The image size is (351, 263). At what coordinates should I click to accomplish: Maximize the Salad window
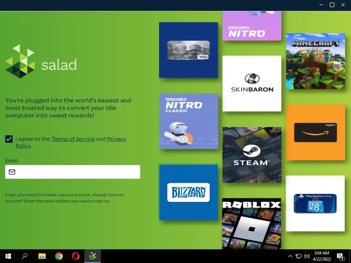(332, 5)
